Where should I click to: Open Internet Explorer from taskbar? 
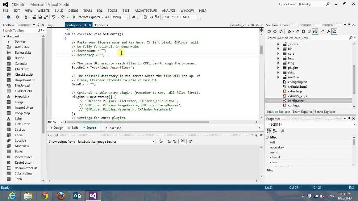12,196
